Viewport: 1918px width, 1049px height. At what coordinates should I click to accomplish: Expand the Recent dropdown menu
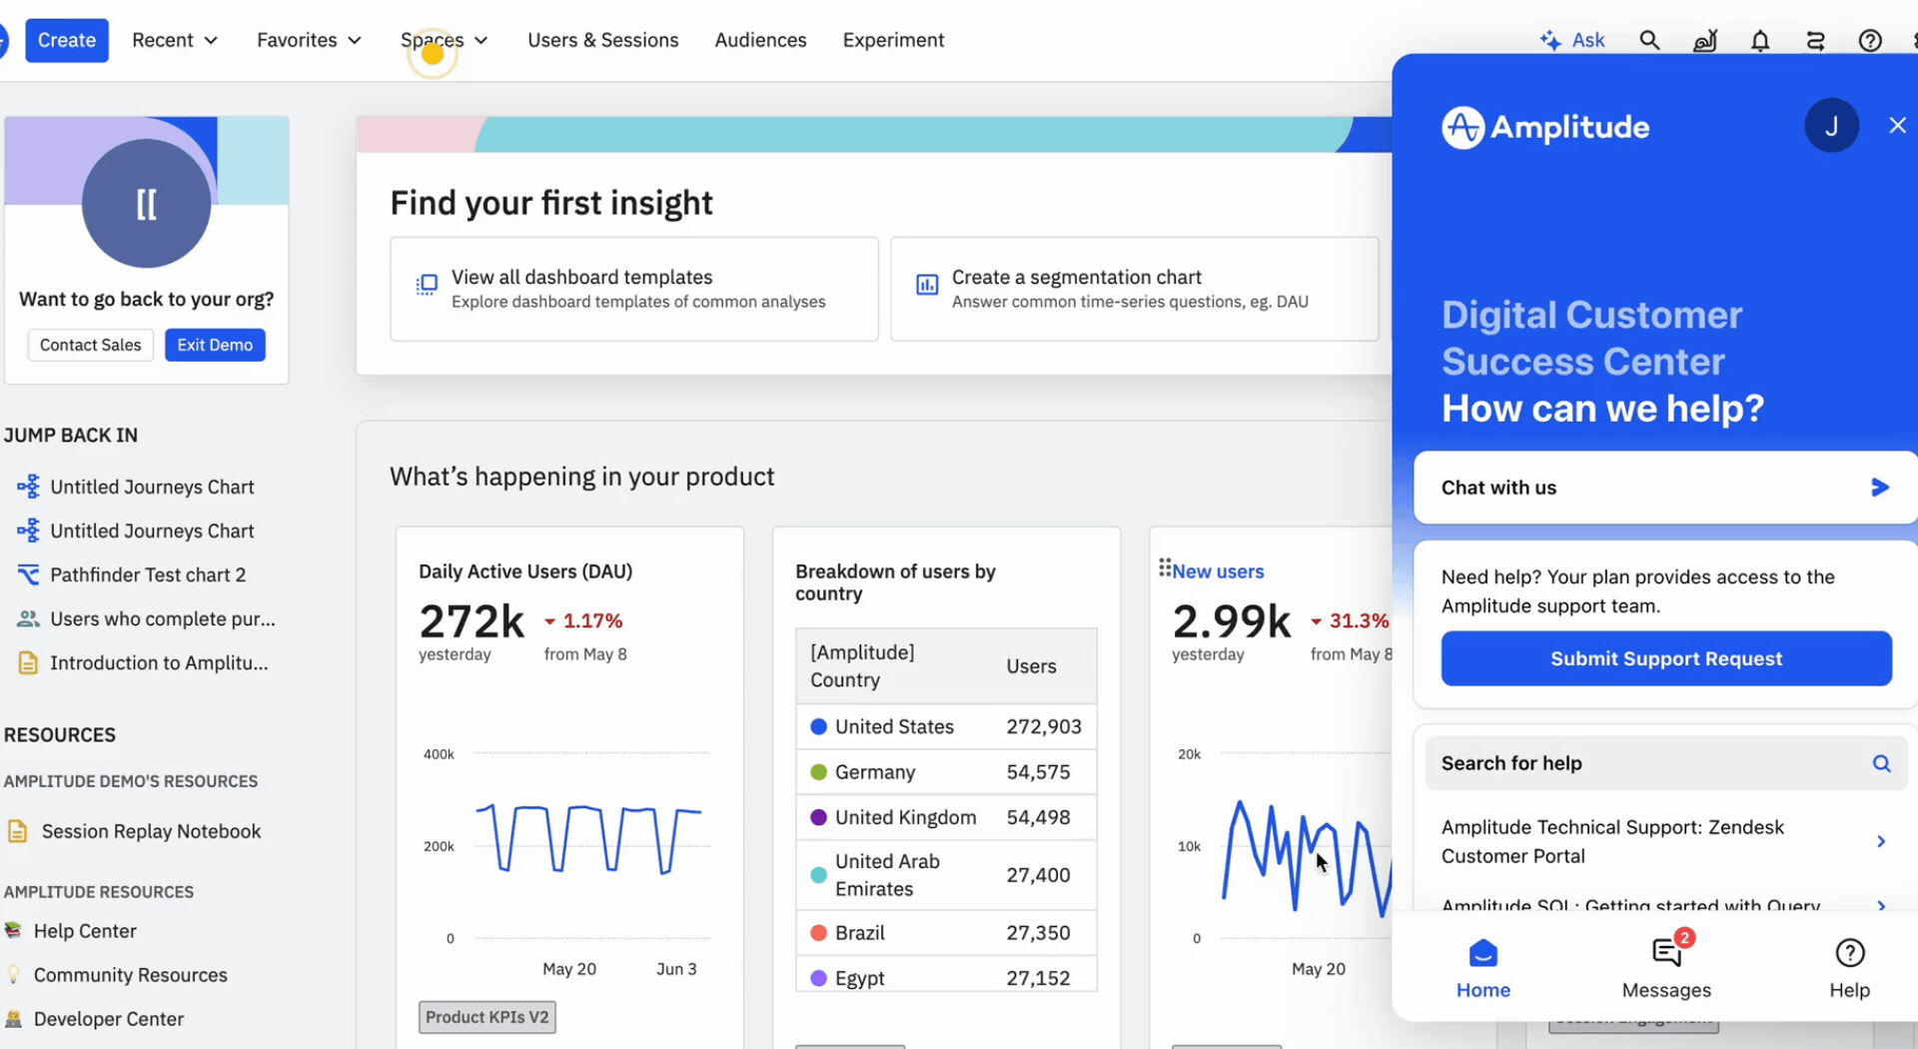[175, 40]
